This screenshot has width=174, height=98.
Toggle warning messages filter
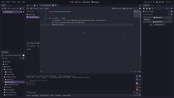point(138,89)
